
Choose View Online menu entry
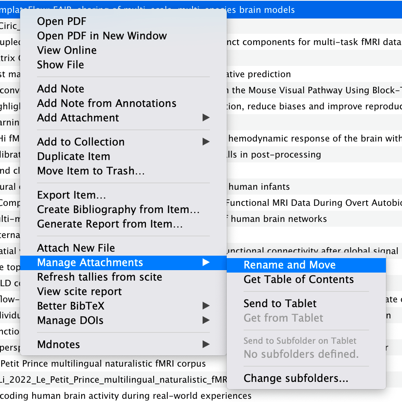point(67,50)
